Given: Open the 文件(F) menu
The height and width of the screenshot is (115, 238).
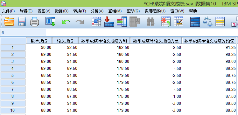Looking at the screenshot, I should (x=8, y=11).
